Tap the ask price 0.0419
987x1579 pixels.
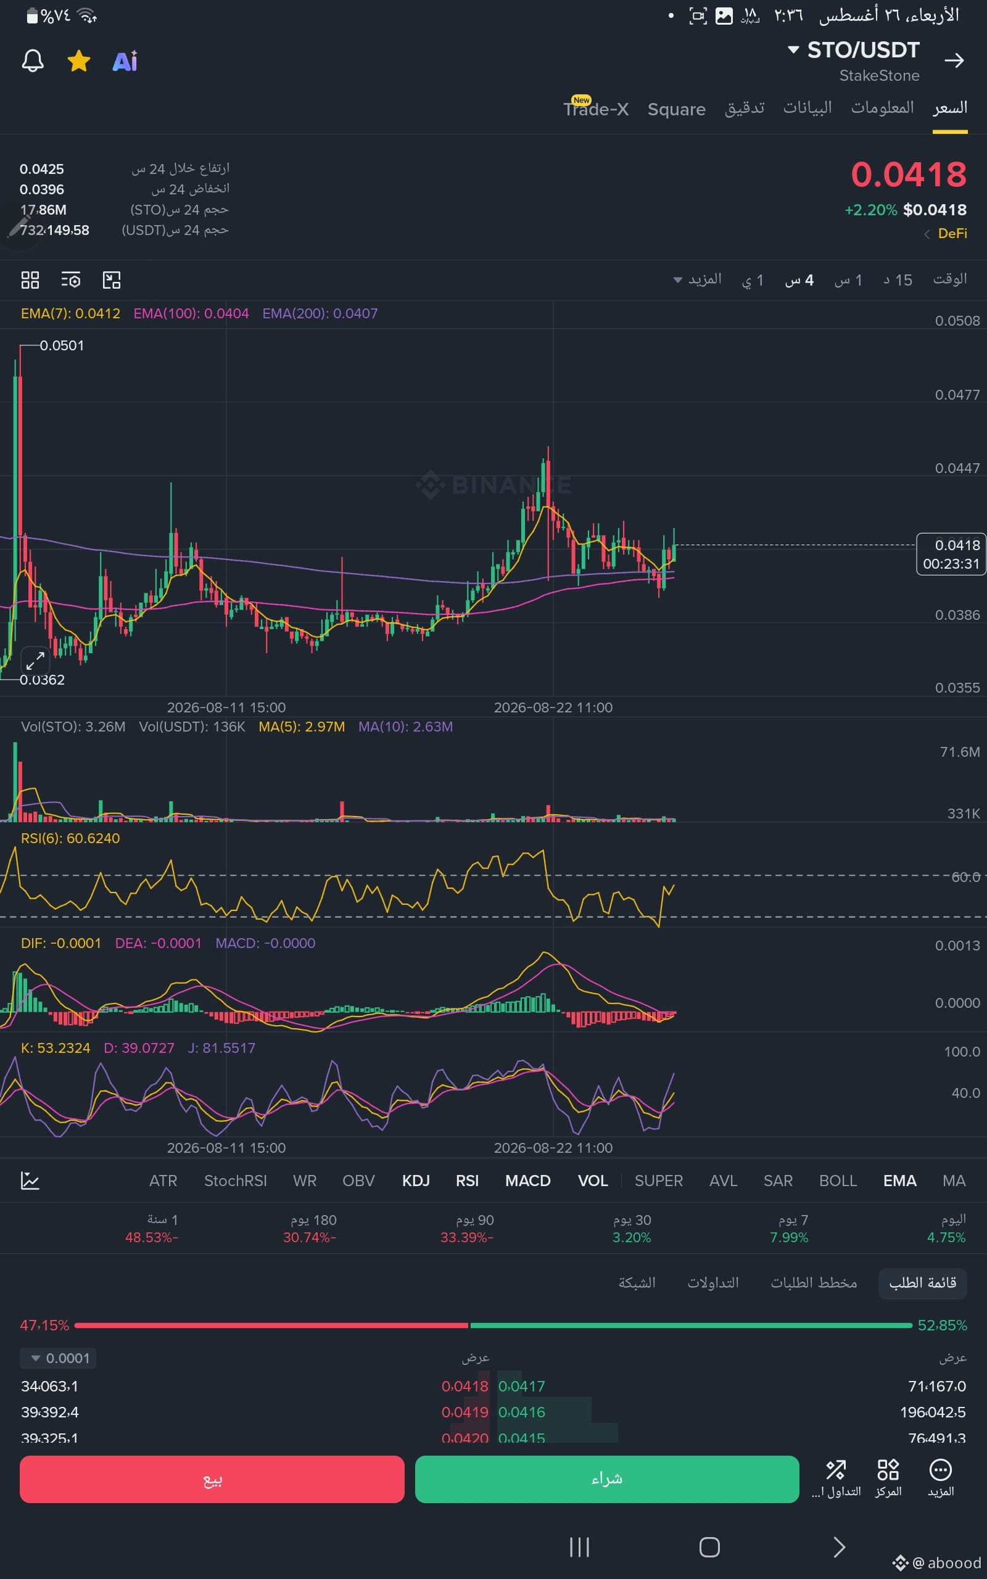tap(465, 1412)
